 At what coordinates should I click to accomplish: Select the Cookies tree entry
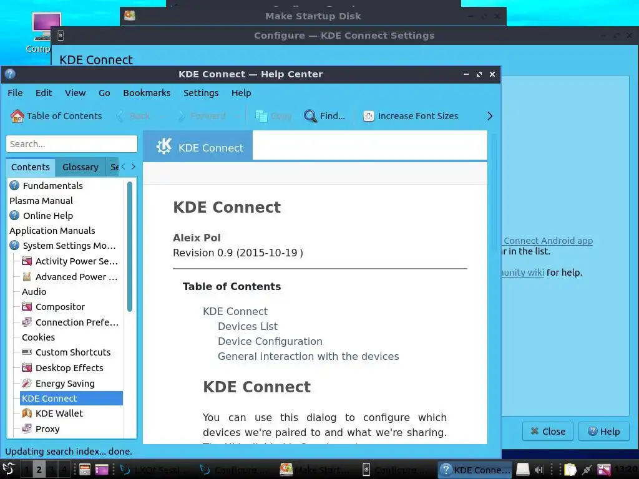[x=38, y=337]
